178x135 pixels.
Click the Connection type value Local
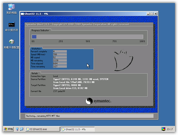click(55, 76)
